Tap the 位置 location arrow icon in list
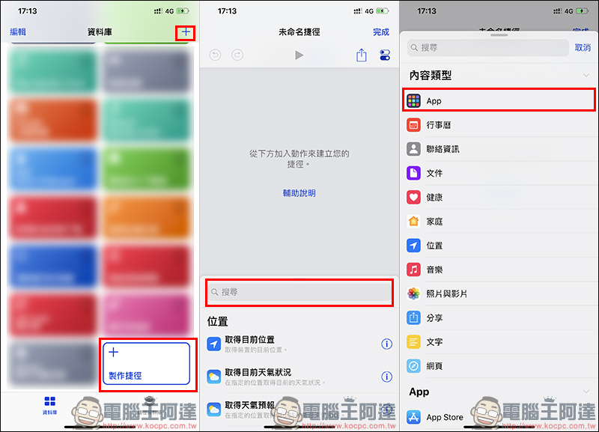This screenshot has height=432, width=599. (414, 246)
